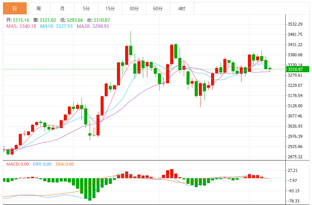This screenshot has width=312, height=205.
Task: Click the green current price tag 3310.87
Action: pyautogui.click(x=297, y=69)
